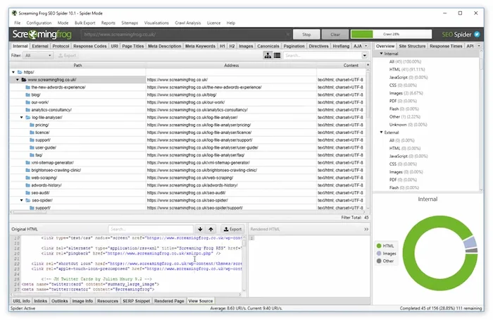This screenshot has height=320, width=493.
Task: Collapse the log-file-analyser/ folder
Action: pos(21,117)
